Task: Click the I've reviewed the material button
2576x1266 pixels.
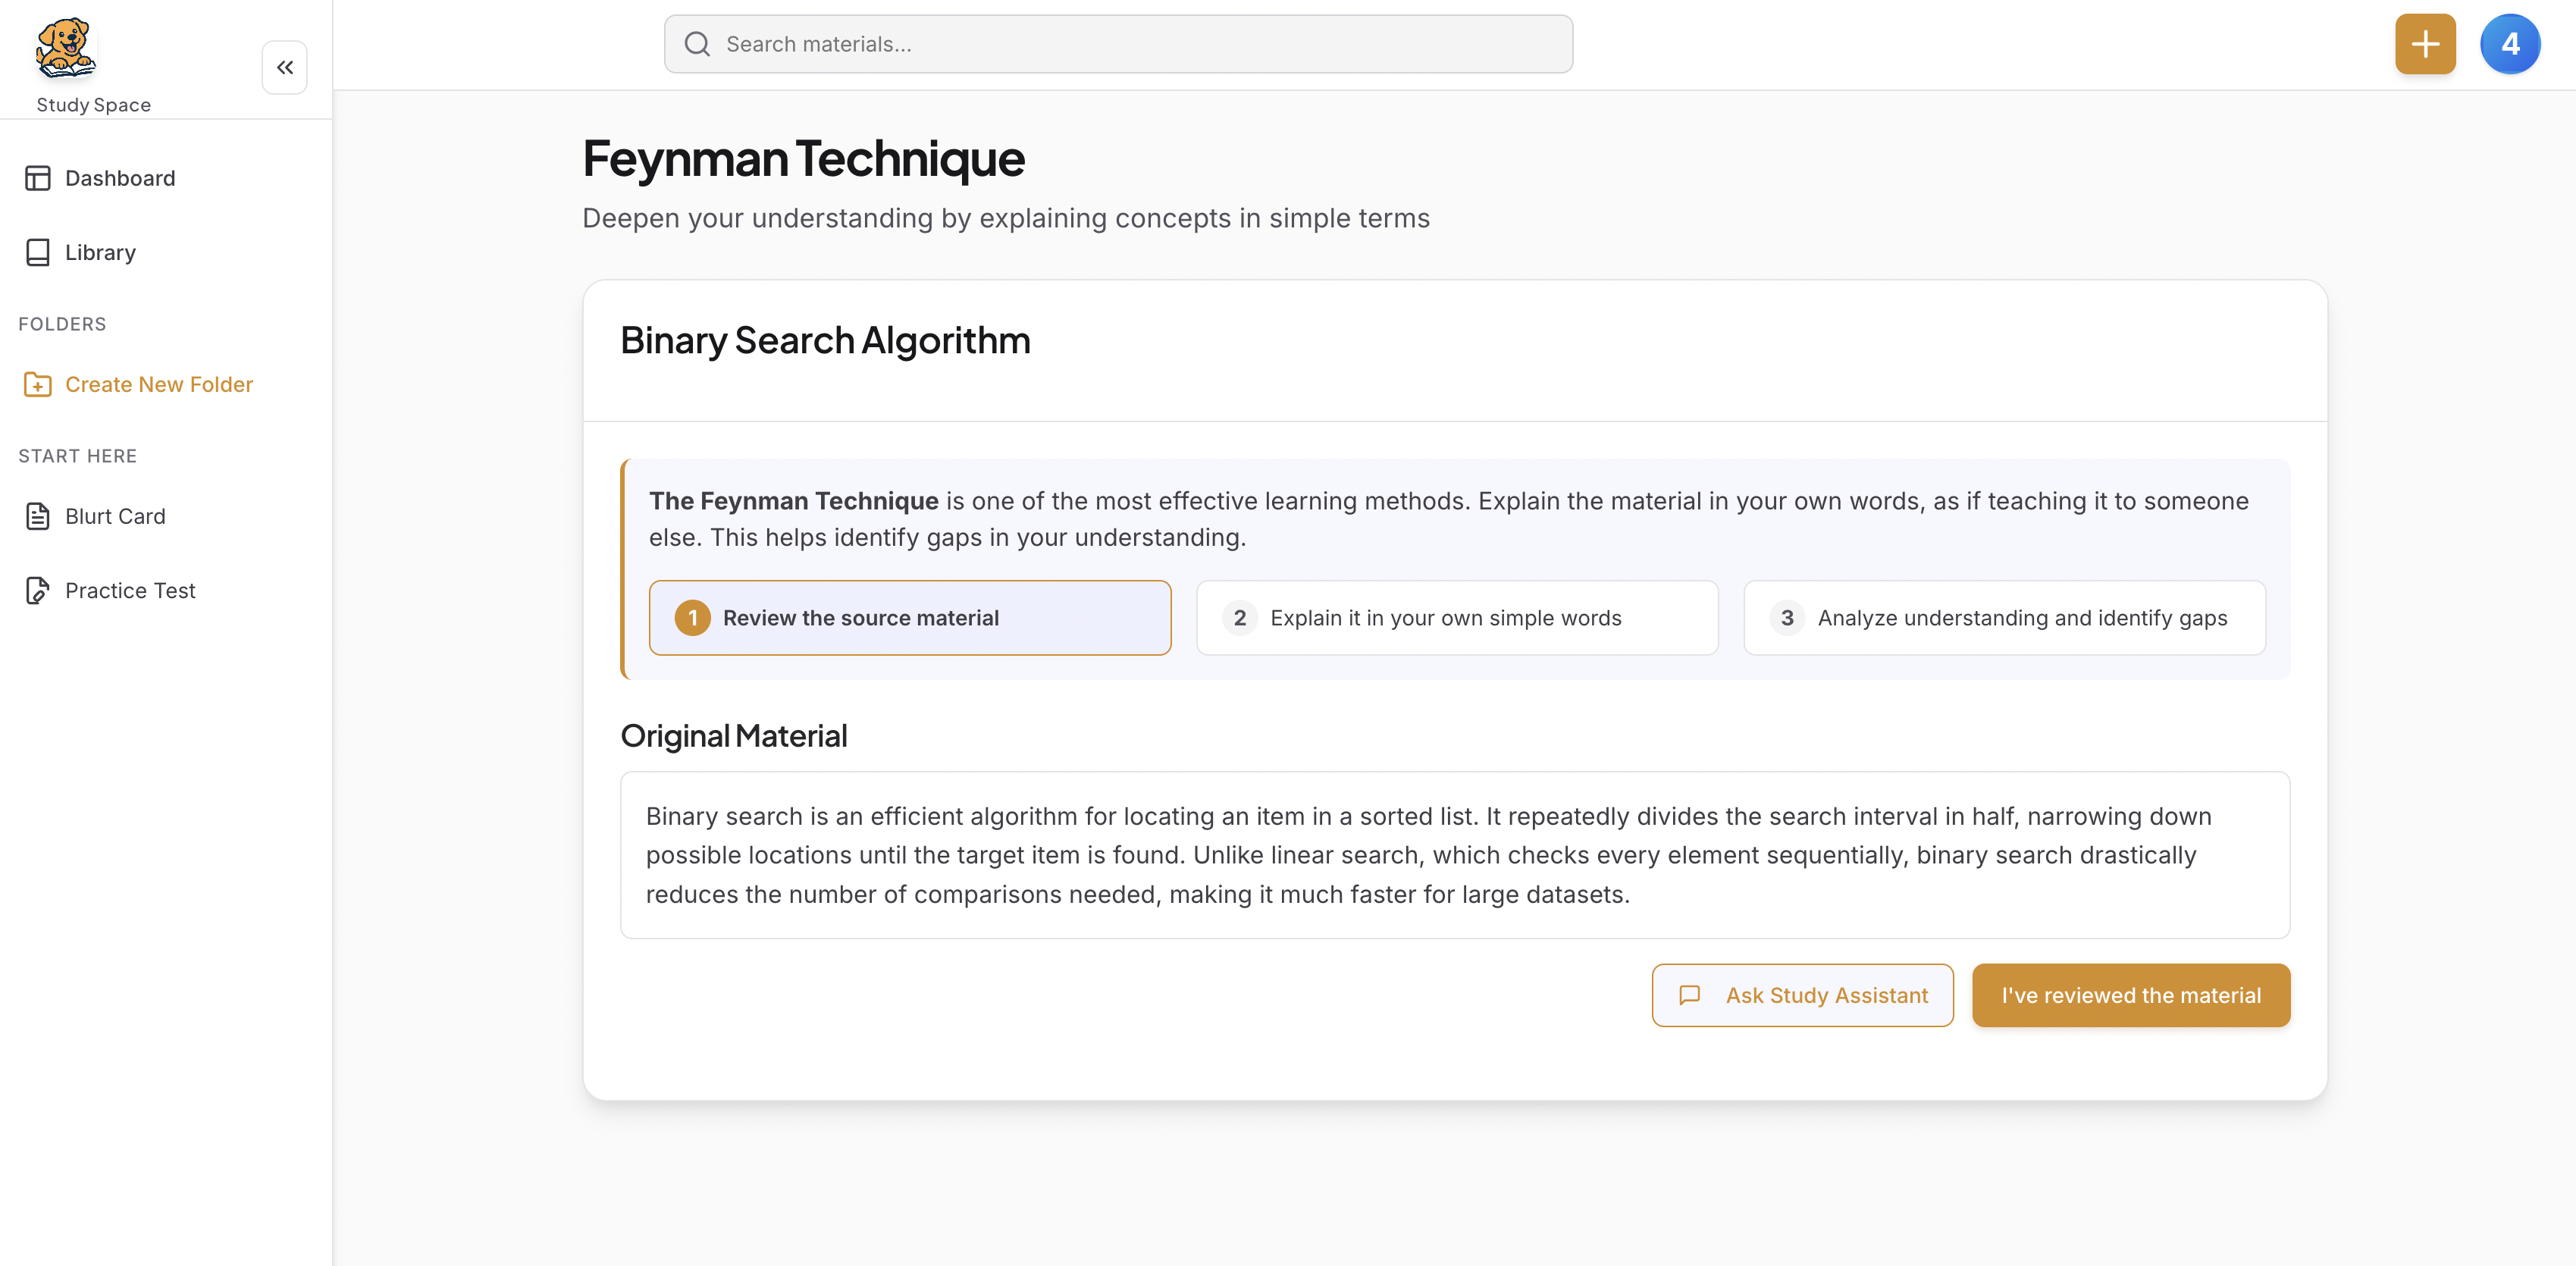Action: coord(2131,995)
